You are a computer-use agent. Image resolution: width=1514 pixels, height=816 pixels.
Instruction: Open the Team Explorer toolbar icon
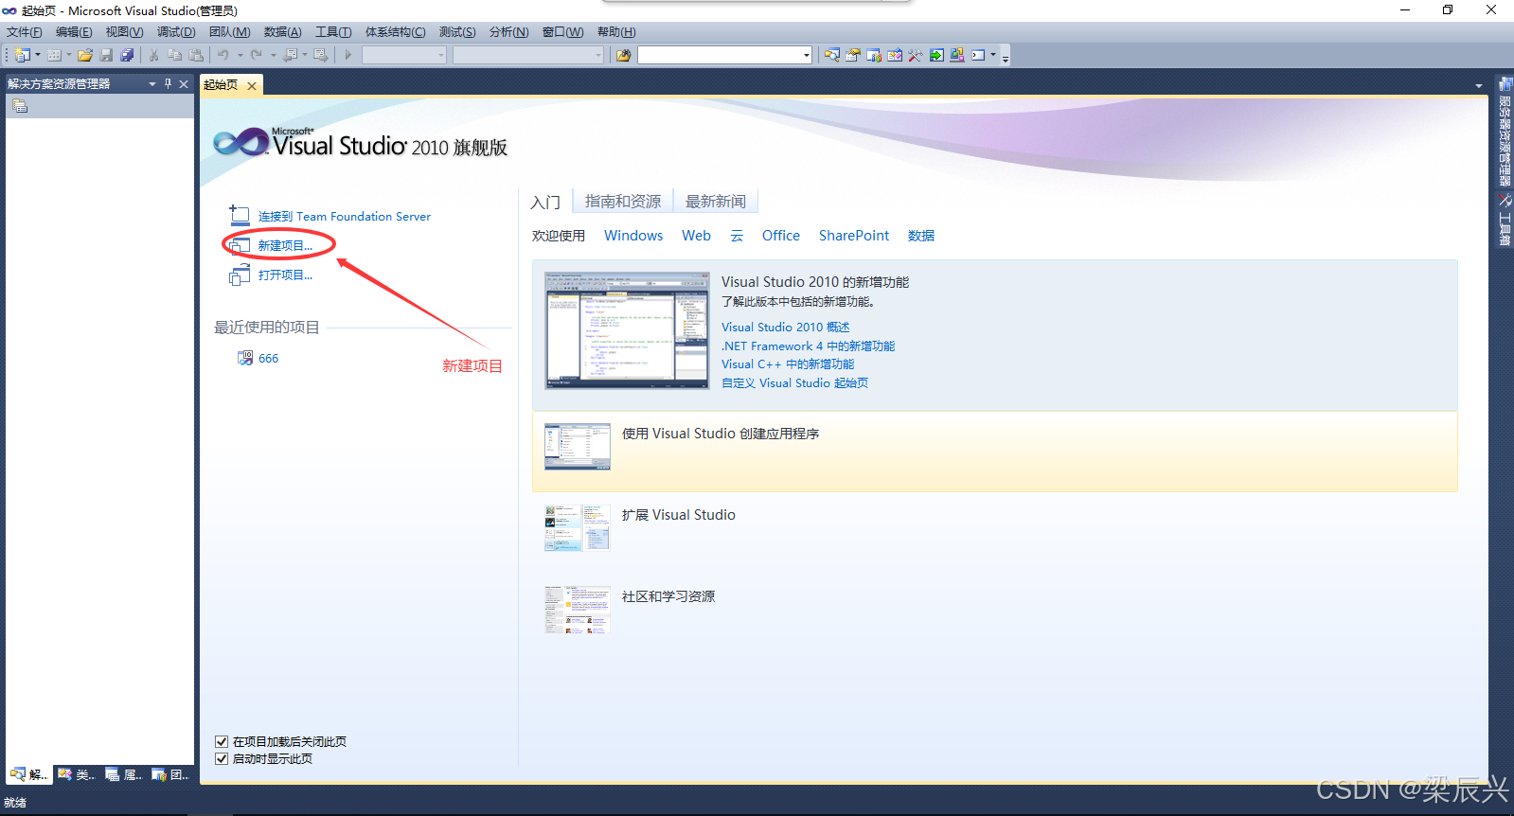(873, 55)
